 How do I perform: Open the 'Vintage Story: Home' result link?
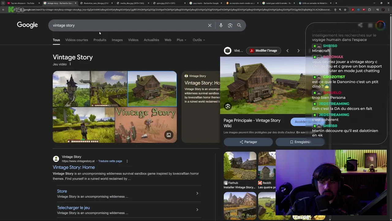click(x=74, y=167)
